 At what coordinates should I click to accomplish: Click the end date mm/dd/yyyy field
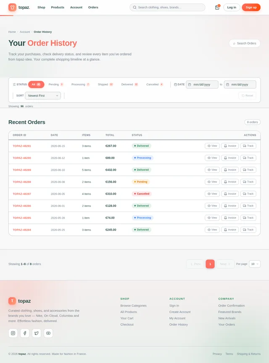tap(240, 85)
